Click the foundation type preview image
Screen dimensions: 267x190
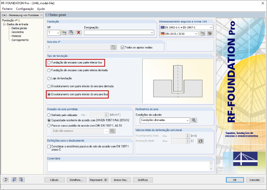pos(178,81)
